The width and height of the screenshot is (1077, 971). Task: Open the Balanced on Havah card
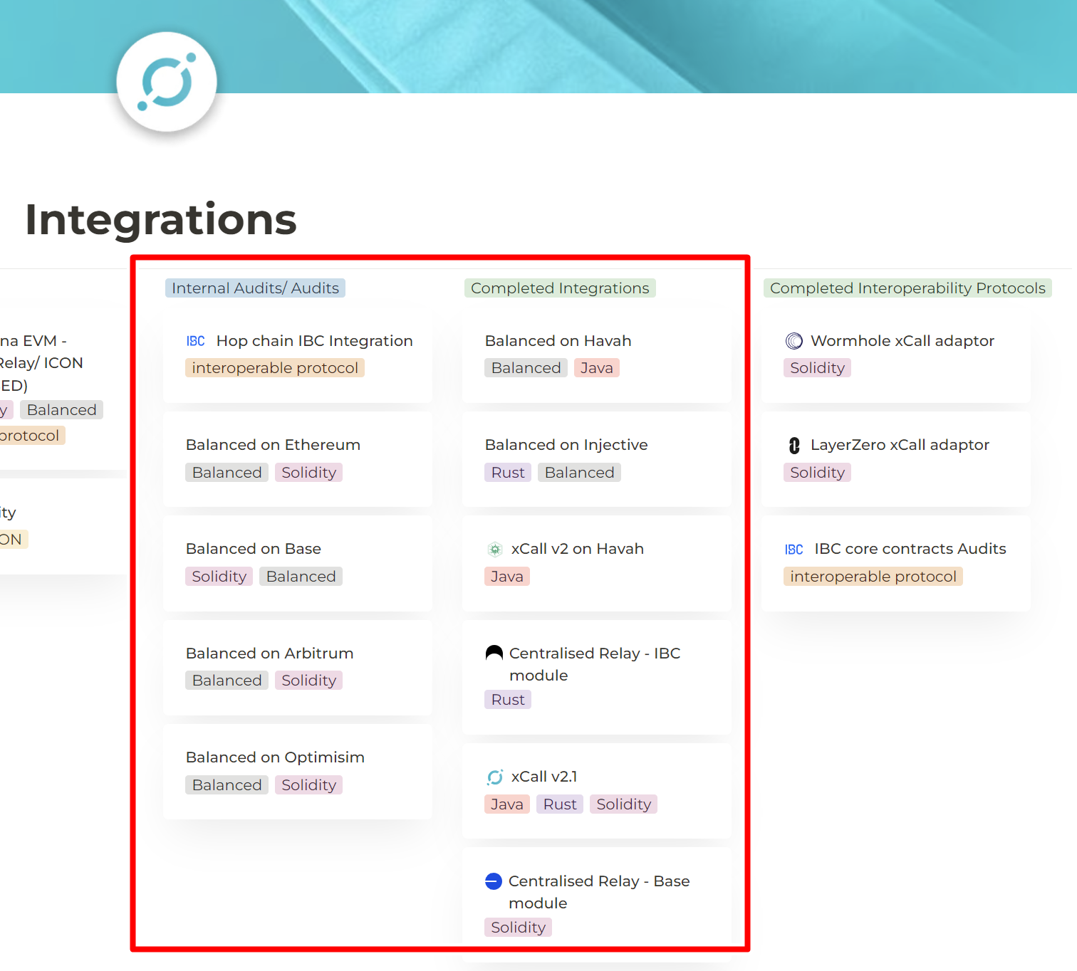pos(597,355)
